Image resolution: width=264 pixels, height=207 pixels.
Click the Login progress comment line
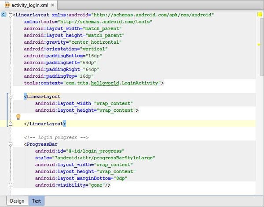click(56, 137)
